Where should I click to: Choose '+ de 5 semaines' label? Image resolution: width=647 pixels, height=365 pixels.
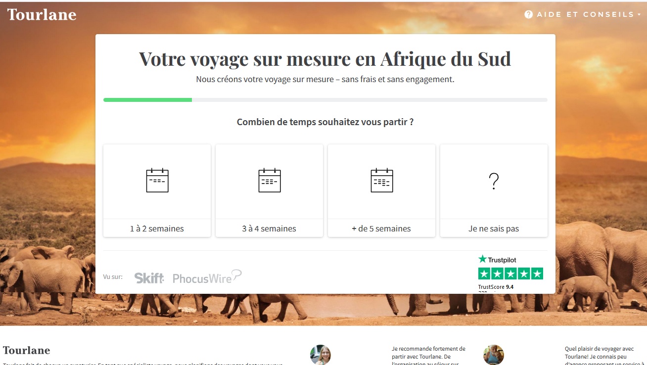click(x=381, y=228)
